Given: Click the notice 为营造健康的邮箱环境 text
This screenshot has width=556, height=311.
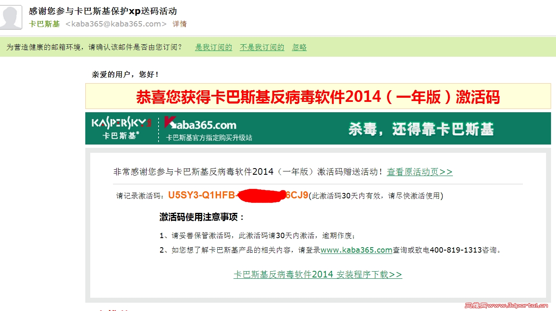Looking at the screenshot, I should coord(94,47).
